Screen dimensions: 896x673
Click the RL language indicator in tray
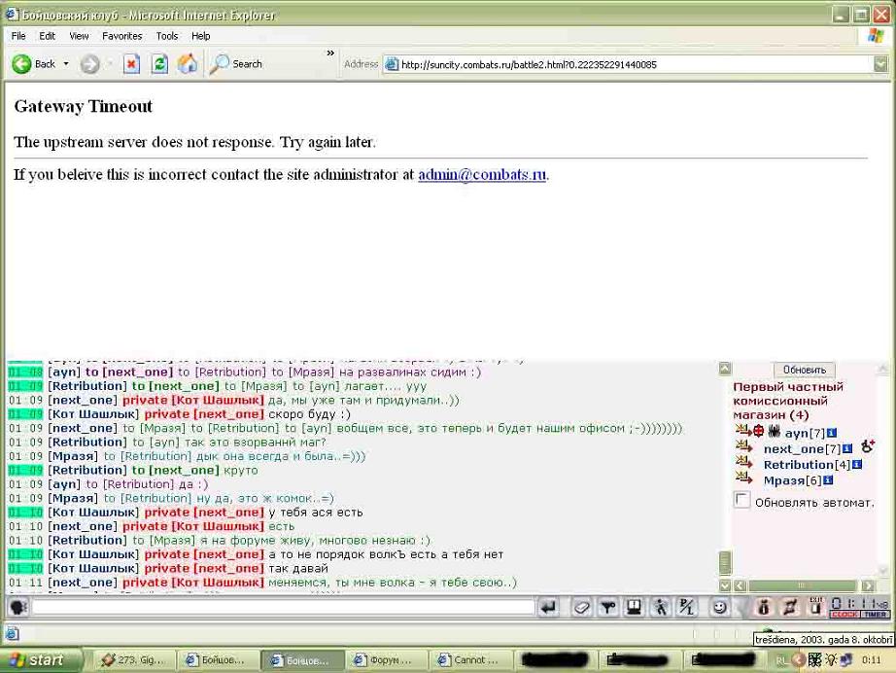(781, 660)
